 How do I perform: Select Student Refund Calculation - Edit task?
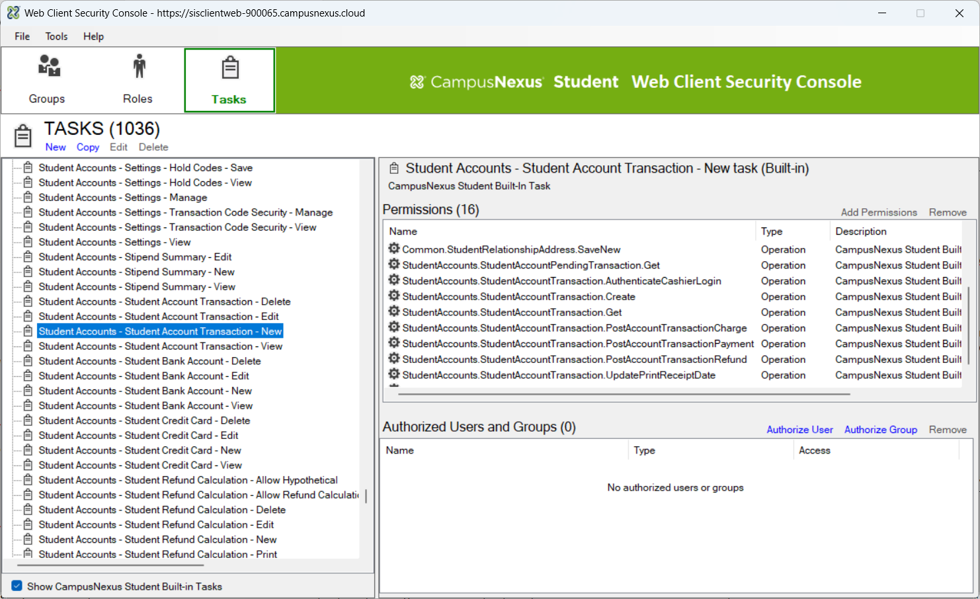[x=156, y=524]
